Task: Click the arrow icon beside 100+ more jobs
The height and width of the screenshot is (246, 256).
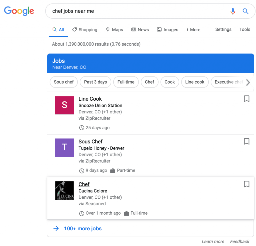Action: coord(56,228)
